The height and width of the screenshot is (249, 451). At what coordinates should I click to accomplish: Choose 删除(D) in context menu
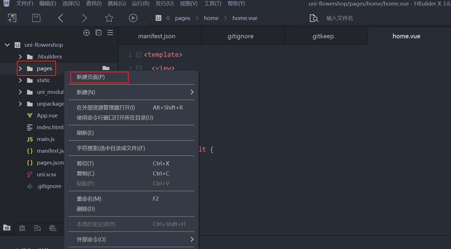click(x=131, y=209)
